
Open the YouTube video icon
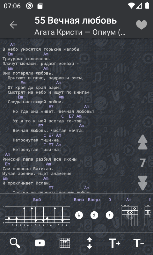[40, 243]
